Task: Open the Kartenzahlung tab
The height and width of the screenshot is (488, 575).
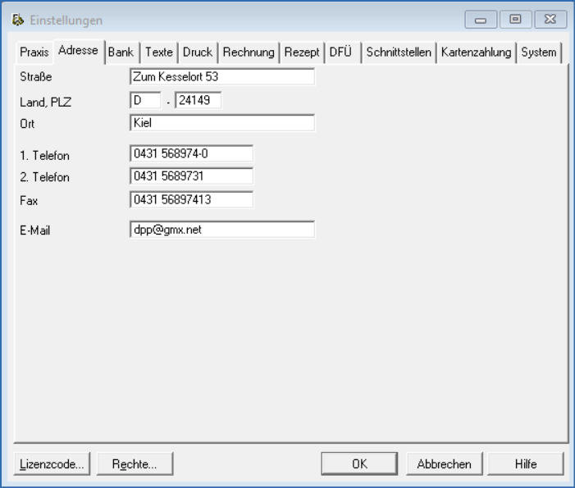Action: [476, 52]
